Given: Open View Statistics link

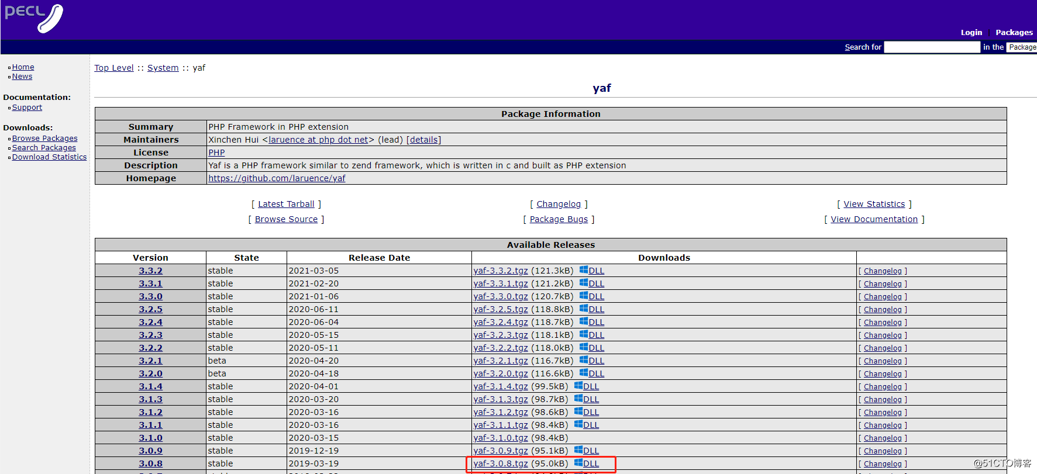Looking at the screenshot, I should [874, 204].
